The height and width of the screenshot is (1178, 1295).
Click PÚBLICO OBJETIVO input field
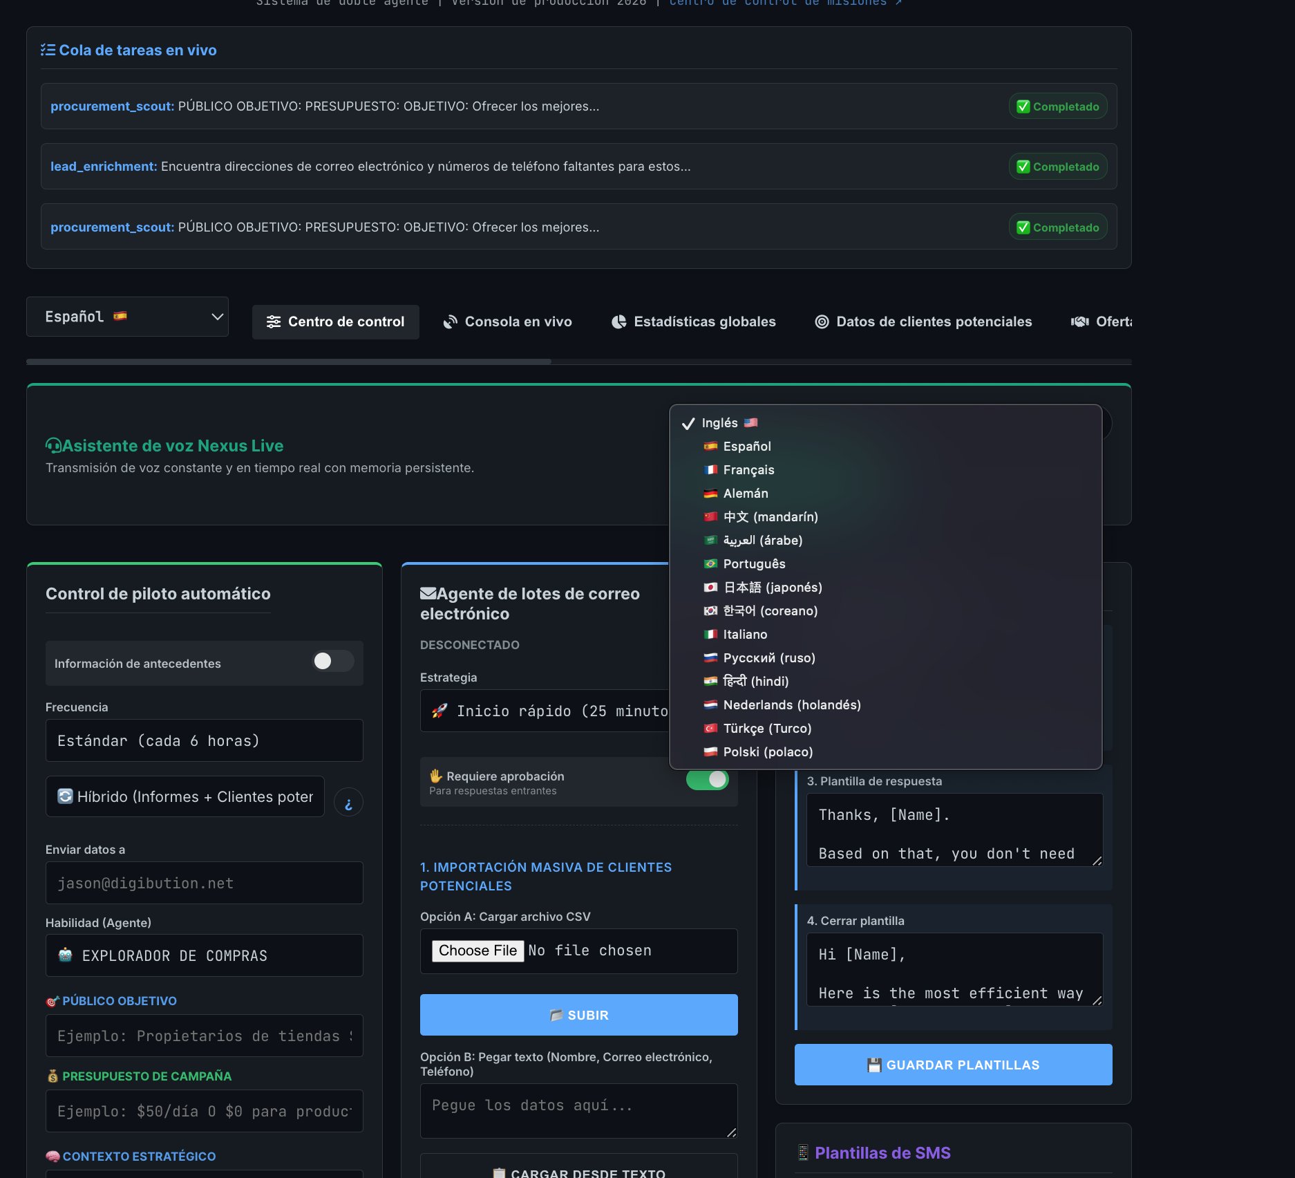pos(205,1036)
